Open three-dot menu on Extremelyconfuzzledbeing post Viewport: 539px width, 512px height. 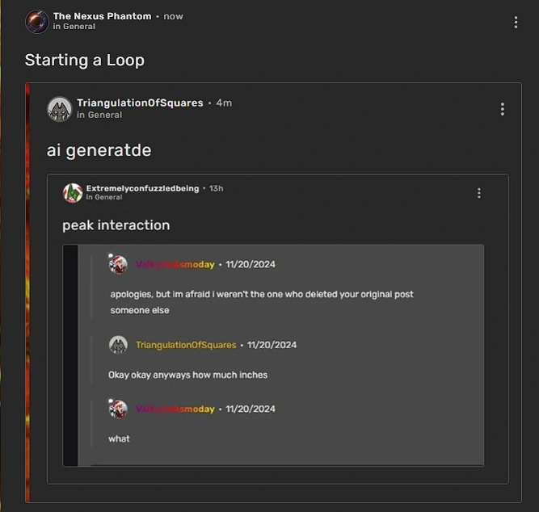(479, 193)
